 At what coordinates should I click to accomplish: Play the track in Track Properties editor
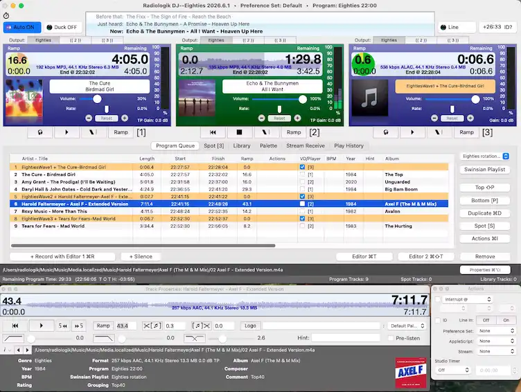tap(42, 326)
